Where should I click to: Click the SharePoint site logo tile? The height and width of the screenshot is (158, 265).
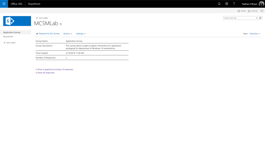(x=17, y=21)
